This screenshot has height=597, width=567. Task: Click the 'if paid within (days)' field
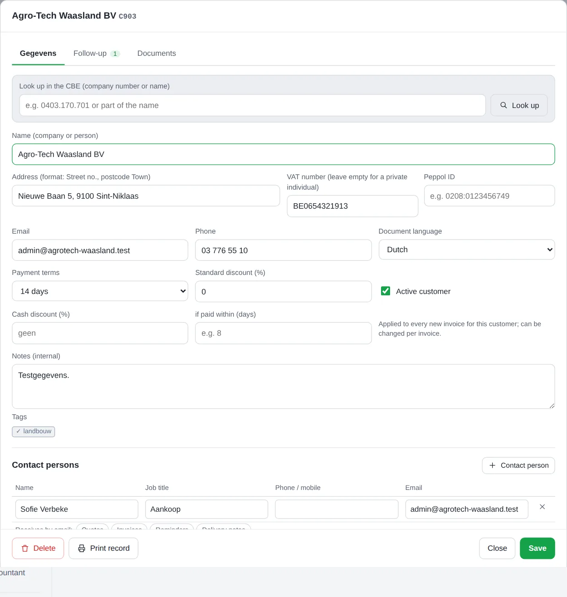tap(283, 333)
